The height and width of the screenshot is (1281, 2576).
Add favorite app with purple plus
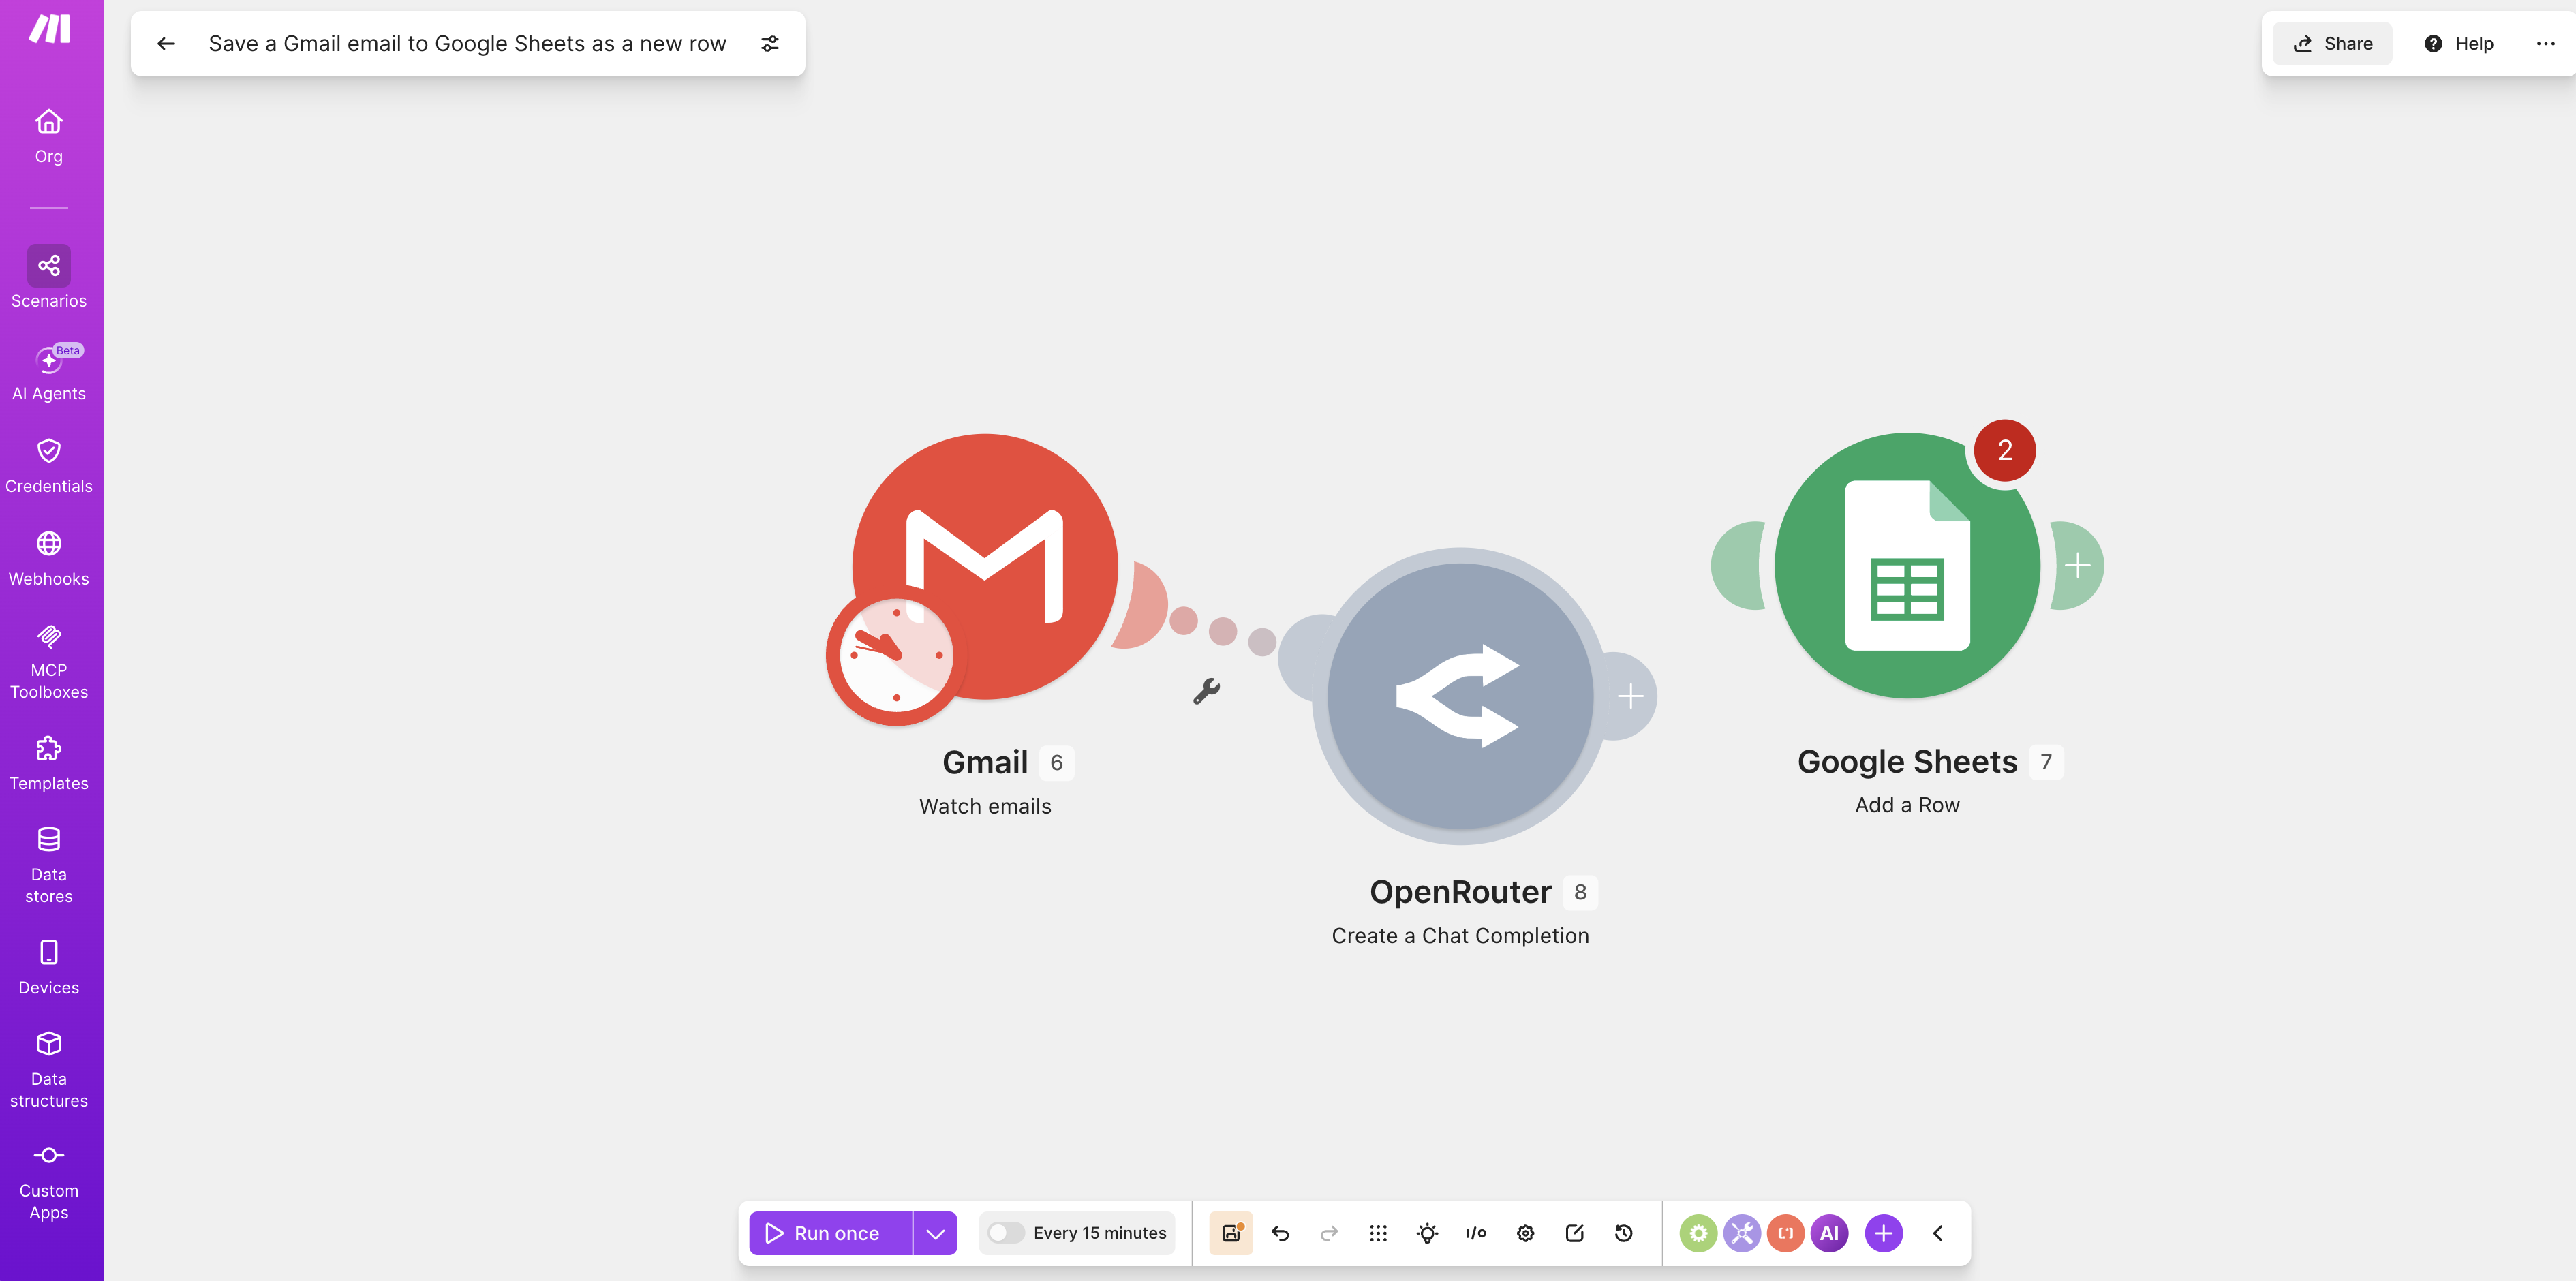click(x=1884, y=1233)
